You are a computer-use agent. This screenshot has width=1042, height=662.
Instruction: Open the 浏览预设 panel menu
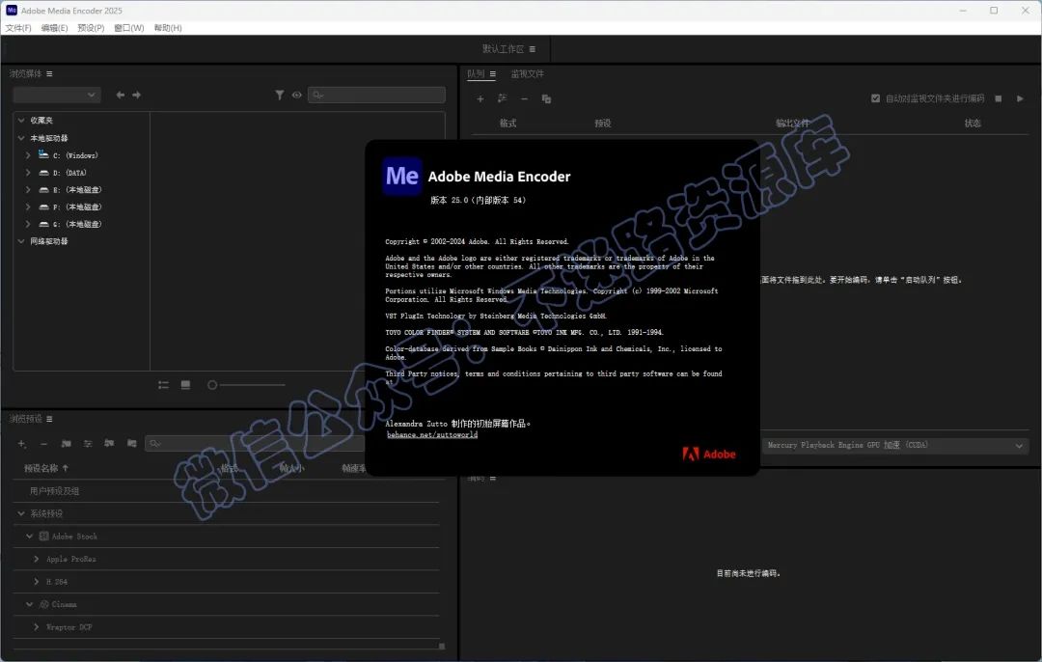[x=49, y=419]
